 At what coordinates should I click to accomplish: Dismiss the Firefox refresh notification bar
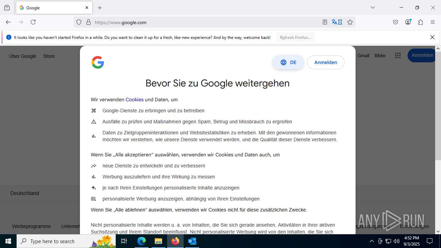(432, 37)
